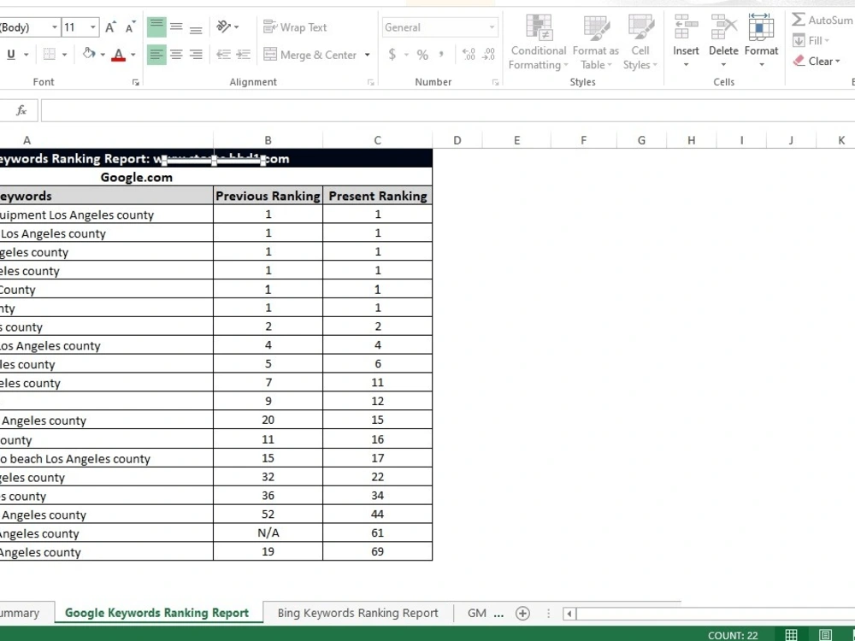The height and width of the screenshot is (641, 855).
Task: Center text horizontally
Action: pyautogui.click(x=176, y=55)
